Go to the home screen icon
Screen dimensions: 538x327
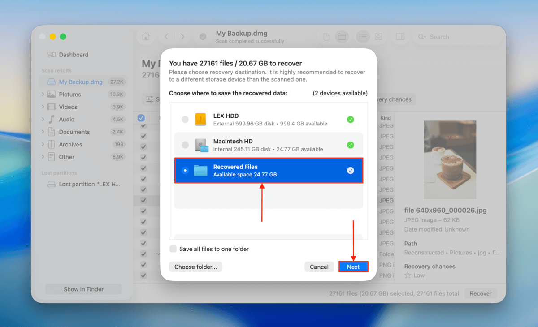(146, 37)
